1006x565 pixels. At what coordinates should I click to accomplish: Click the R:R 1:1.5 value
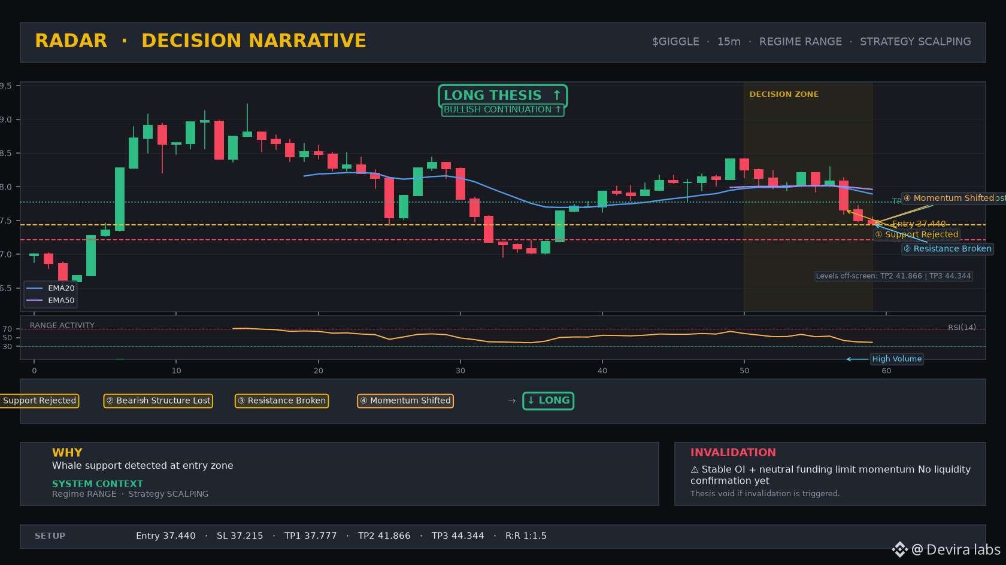coord(526,536)
